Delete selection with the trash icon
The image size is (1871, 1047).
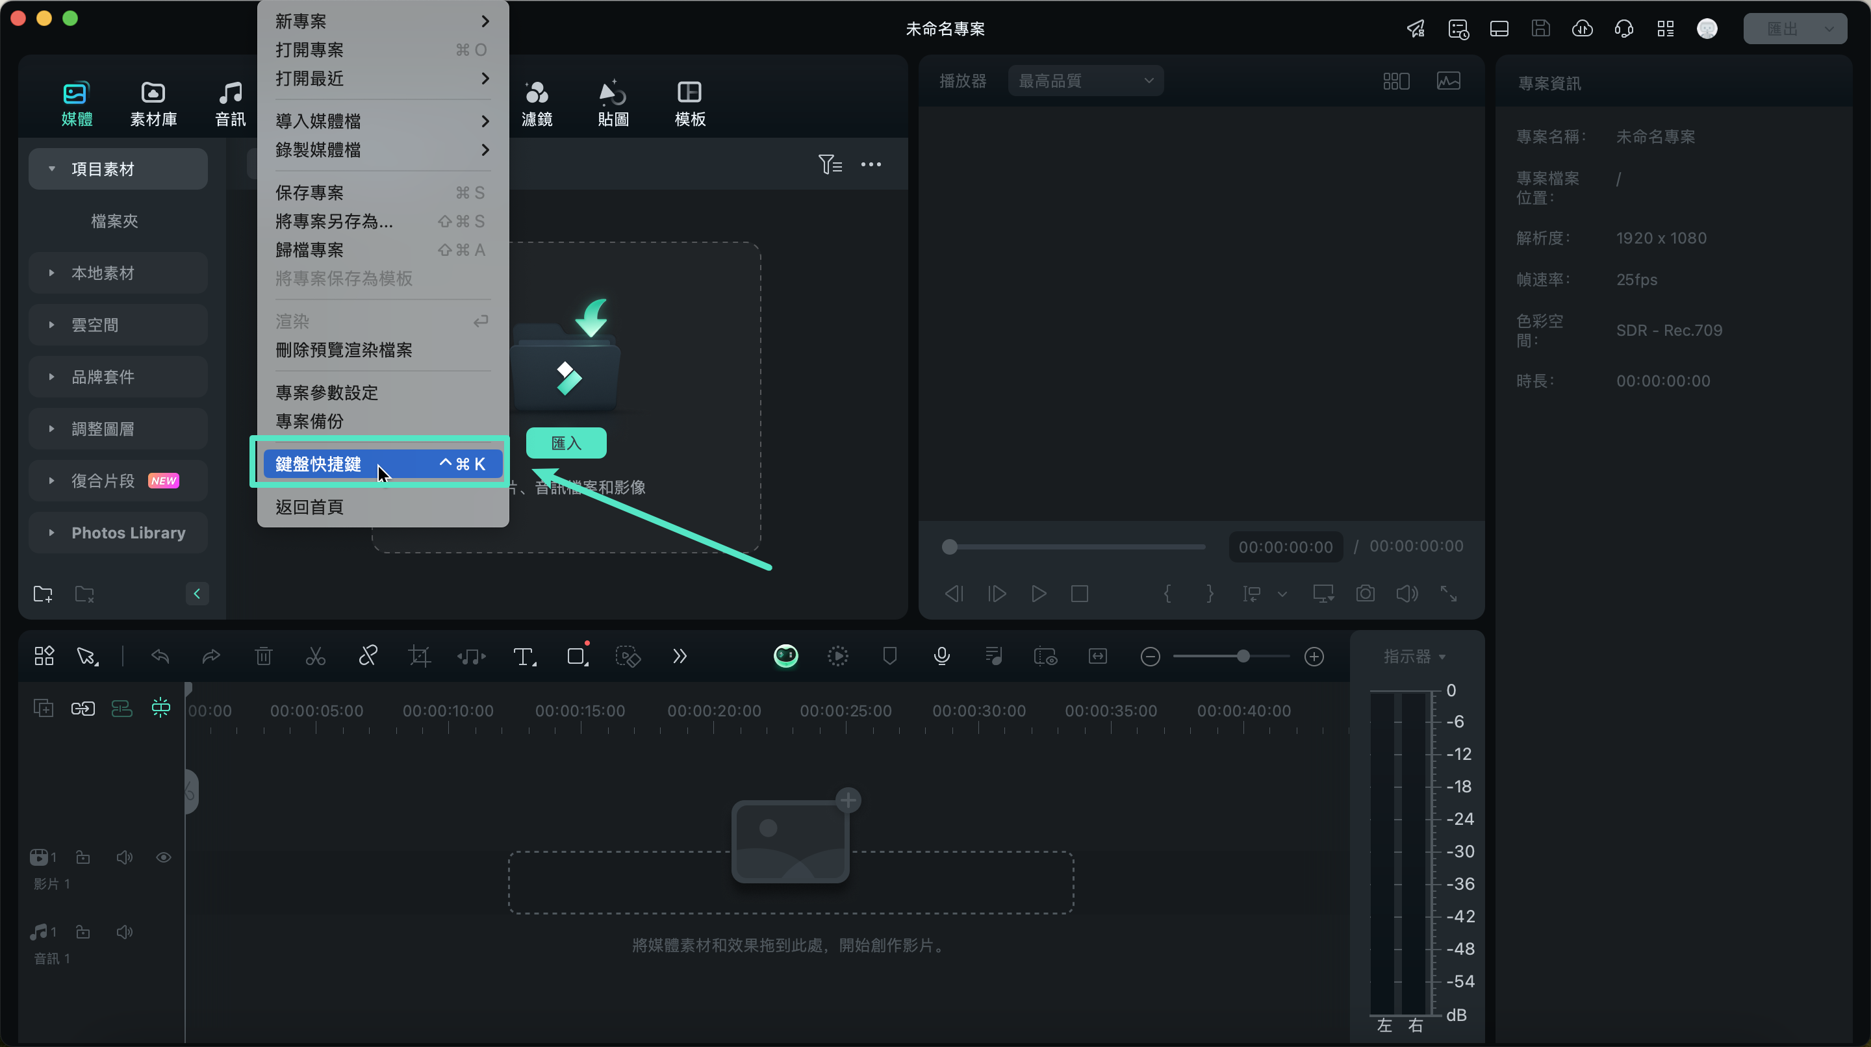264,657
